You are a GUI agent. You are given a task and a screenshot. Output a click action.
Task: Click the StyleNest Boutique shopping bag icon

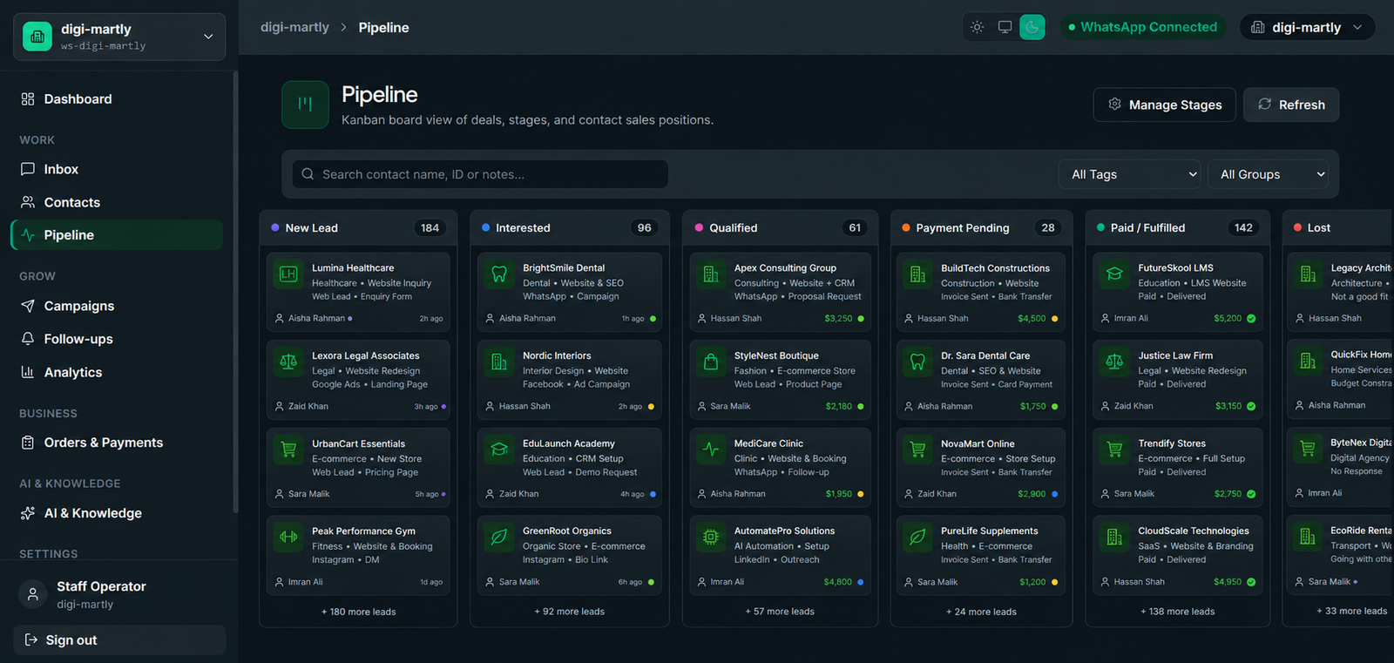(711, 362)
